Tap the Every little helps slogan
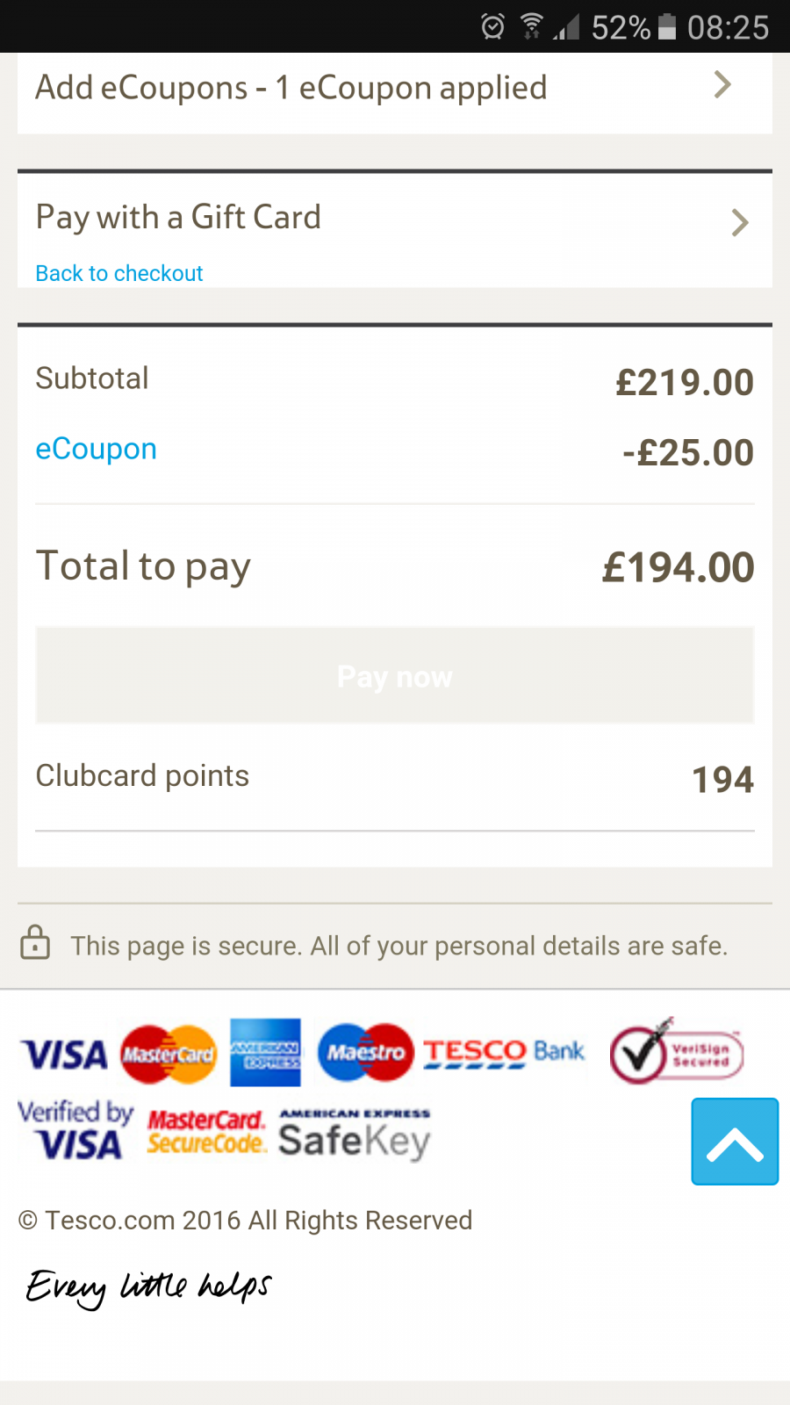790x1405 pixels. click(x=148, y=1287)
